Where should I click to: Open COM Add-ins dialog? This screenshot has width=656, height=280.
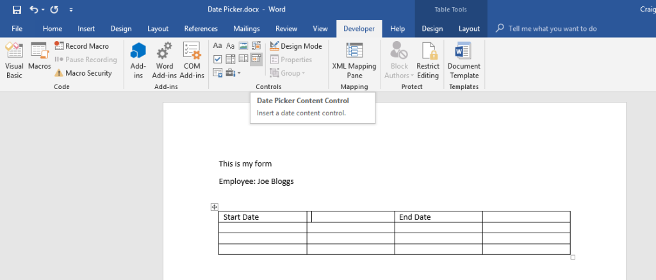click(x=192, y=60)
